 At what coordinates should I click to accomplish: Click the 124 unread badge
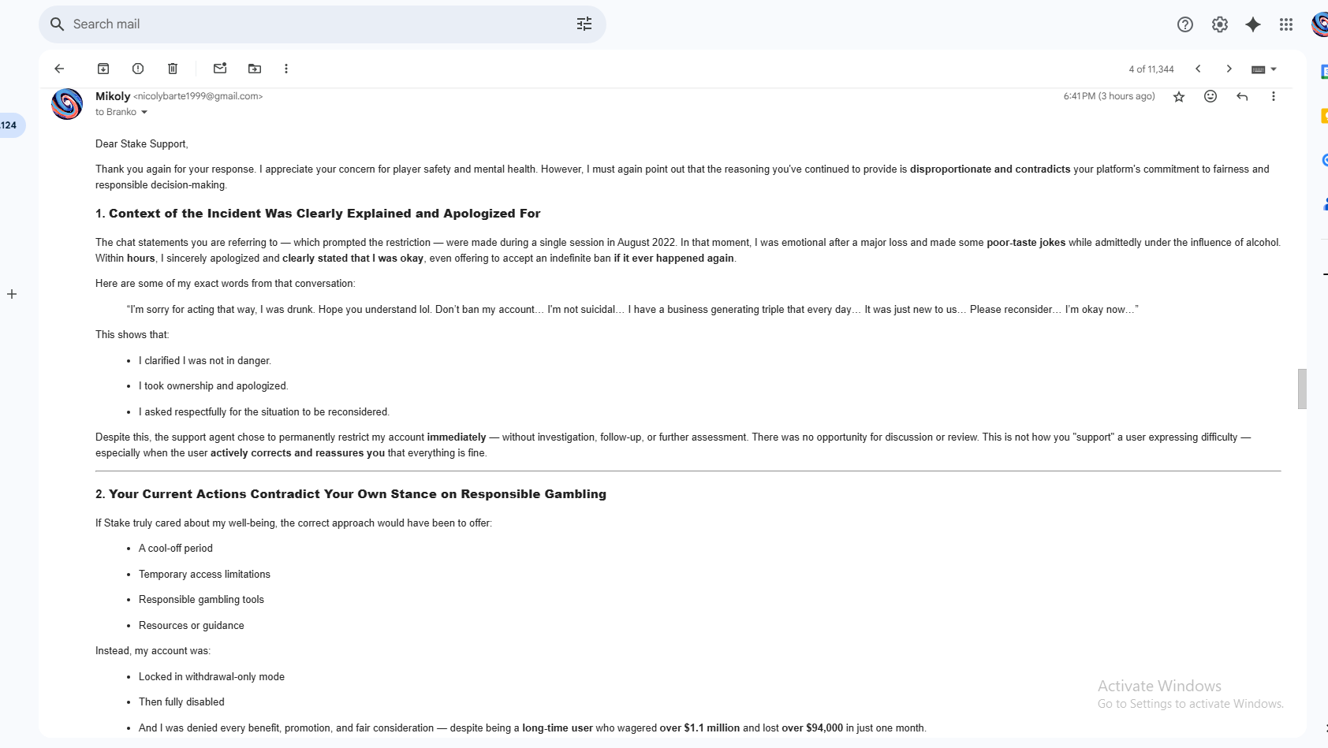point(9,125)
